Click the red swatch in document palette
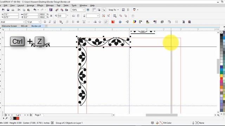 click(18, 118)
